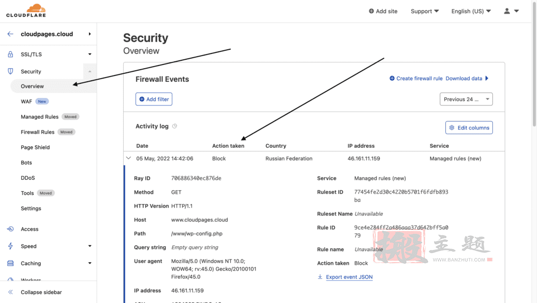Click Collapse sidebar label
This screenshot has height=303, width=537.
(x=41, y=292)
